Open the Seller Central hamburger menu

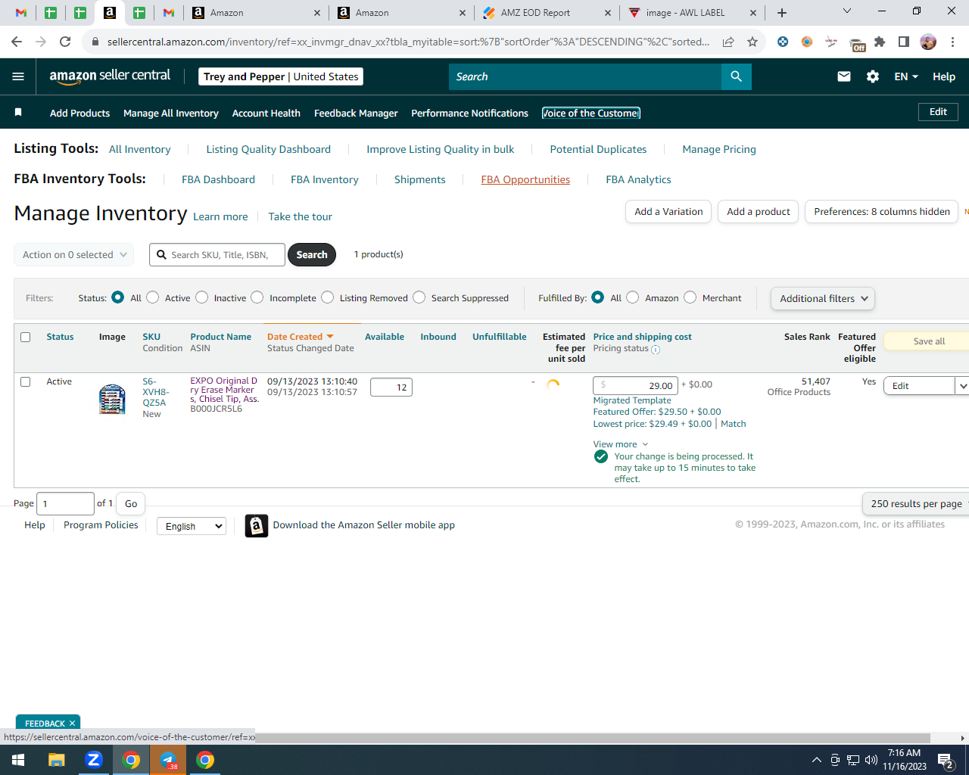click(x=18, y=76)
